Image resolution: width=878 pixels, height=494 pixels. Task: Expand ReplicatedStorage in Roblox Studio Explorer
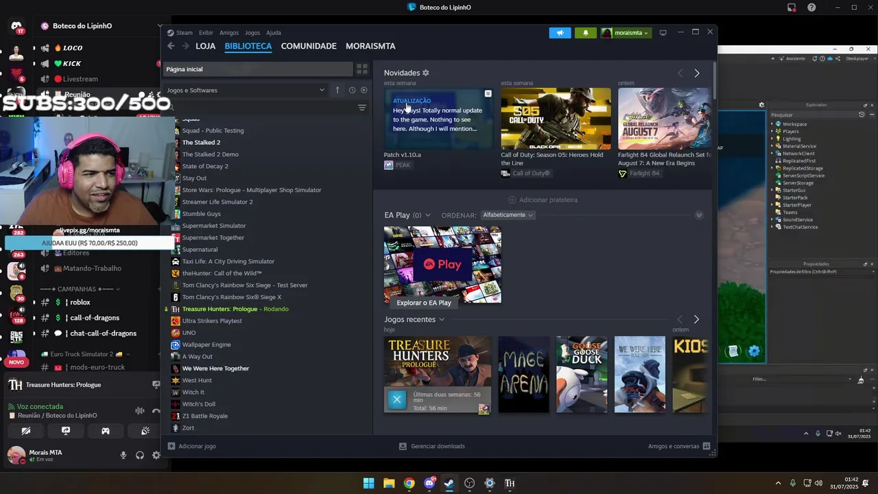pos(772,168)
